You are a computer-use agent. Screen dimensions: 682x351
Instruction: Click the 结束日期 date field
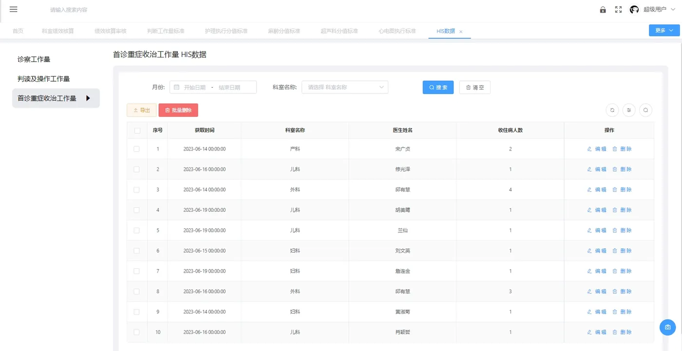click(x=229, y=88)
